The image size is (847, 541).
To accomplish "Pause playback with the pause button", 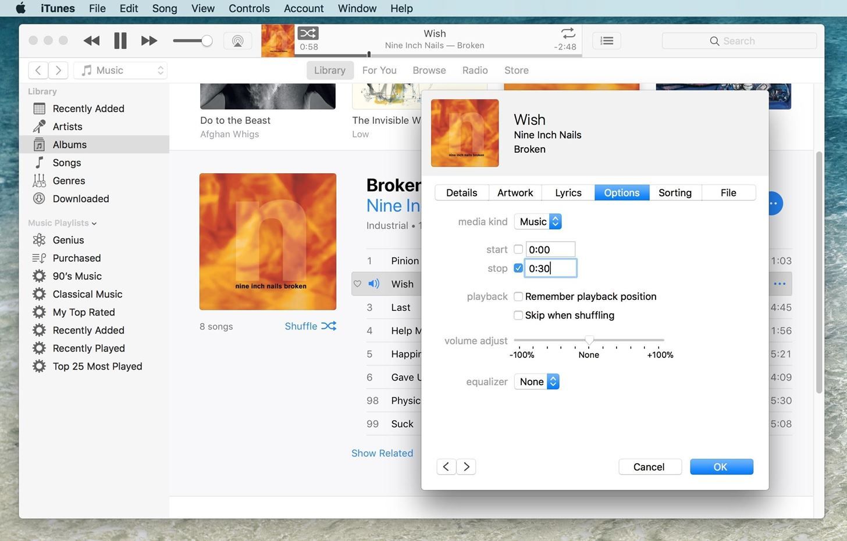I will 120,41.
